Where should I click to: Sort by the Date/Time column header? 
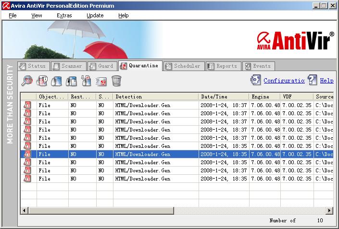(224, 96)
